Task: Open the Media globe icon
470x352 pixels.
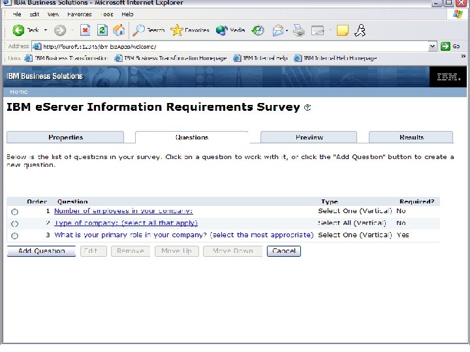Action: [x=222, y=30]
